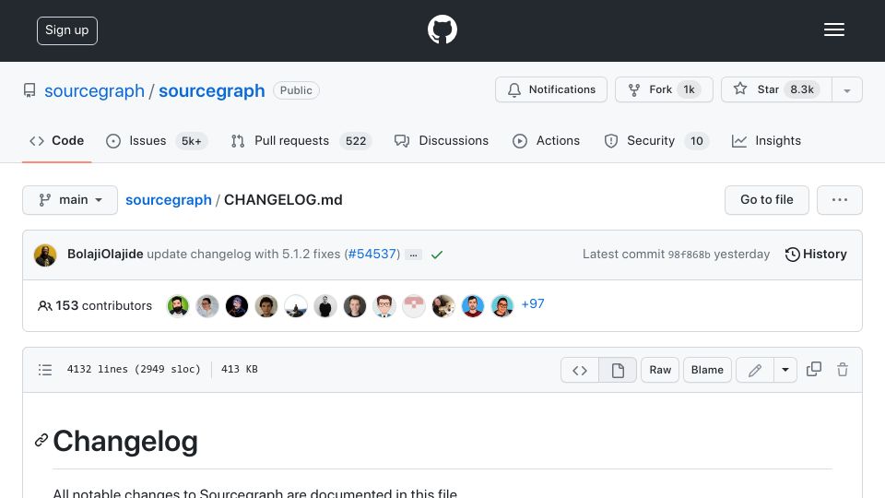Expand the Star lists dropdown arrow
Image resolution: width=885 pixels, height=498 pixels.
[x=846, y=90]
